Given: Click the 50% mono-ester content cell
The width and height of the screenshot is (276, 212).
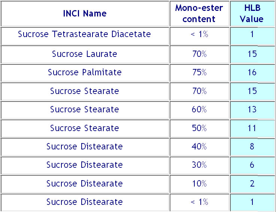Looking at the screenshot, I should click(199, 128).
